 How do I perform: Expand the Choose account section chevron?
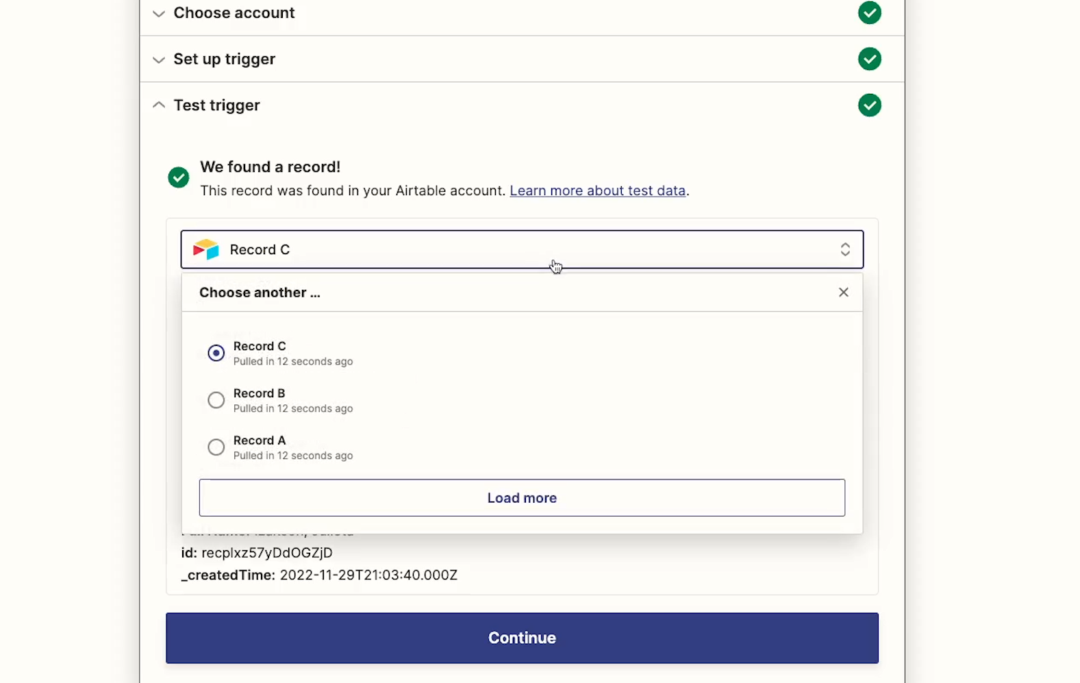(159, 14)
